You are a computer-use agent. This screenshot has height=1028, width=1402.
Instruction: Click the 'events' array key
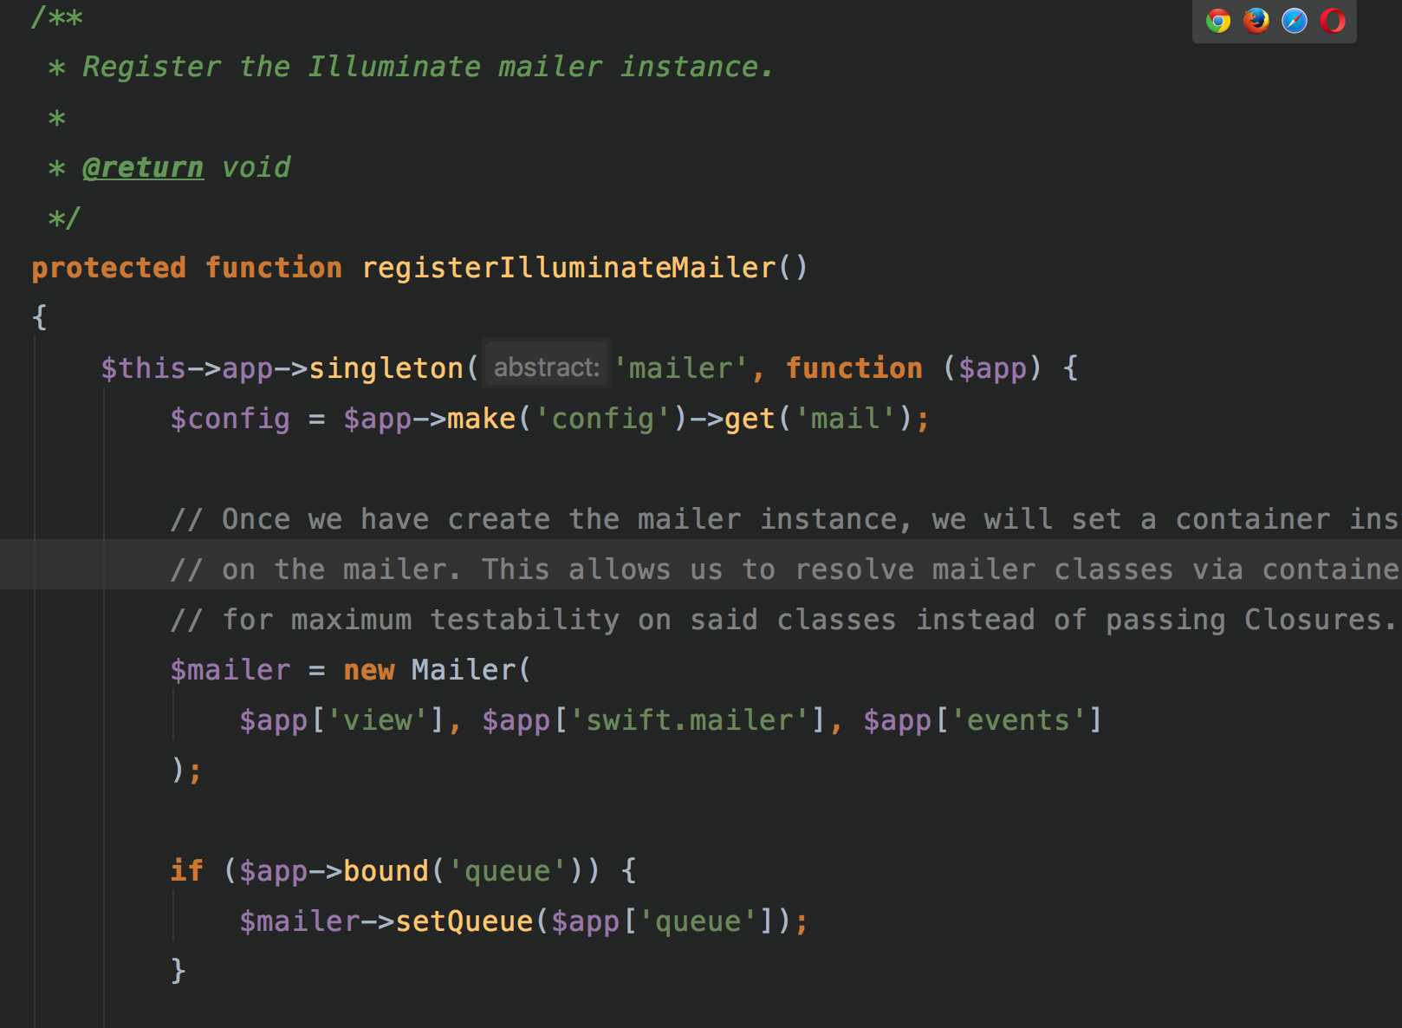1018,720
